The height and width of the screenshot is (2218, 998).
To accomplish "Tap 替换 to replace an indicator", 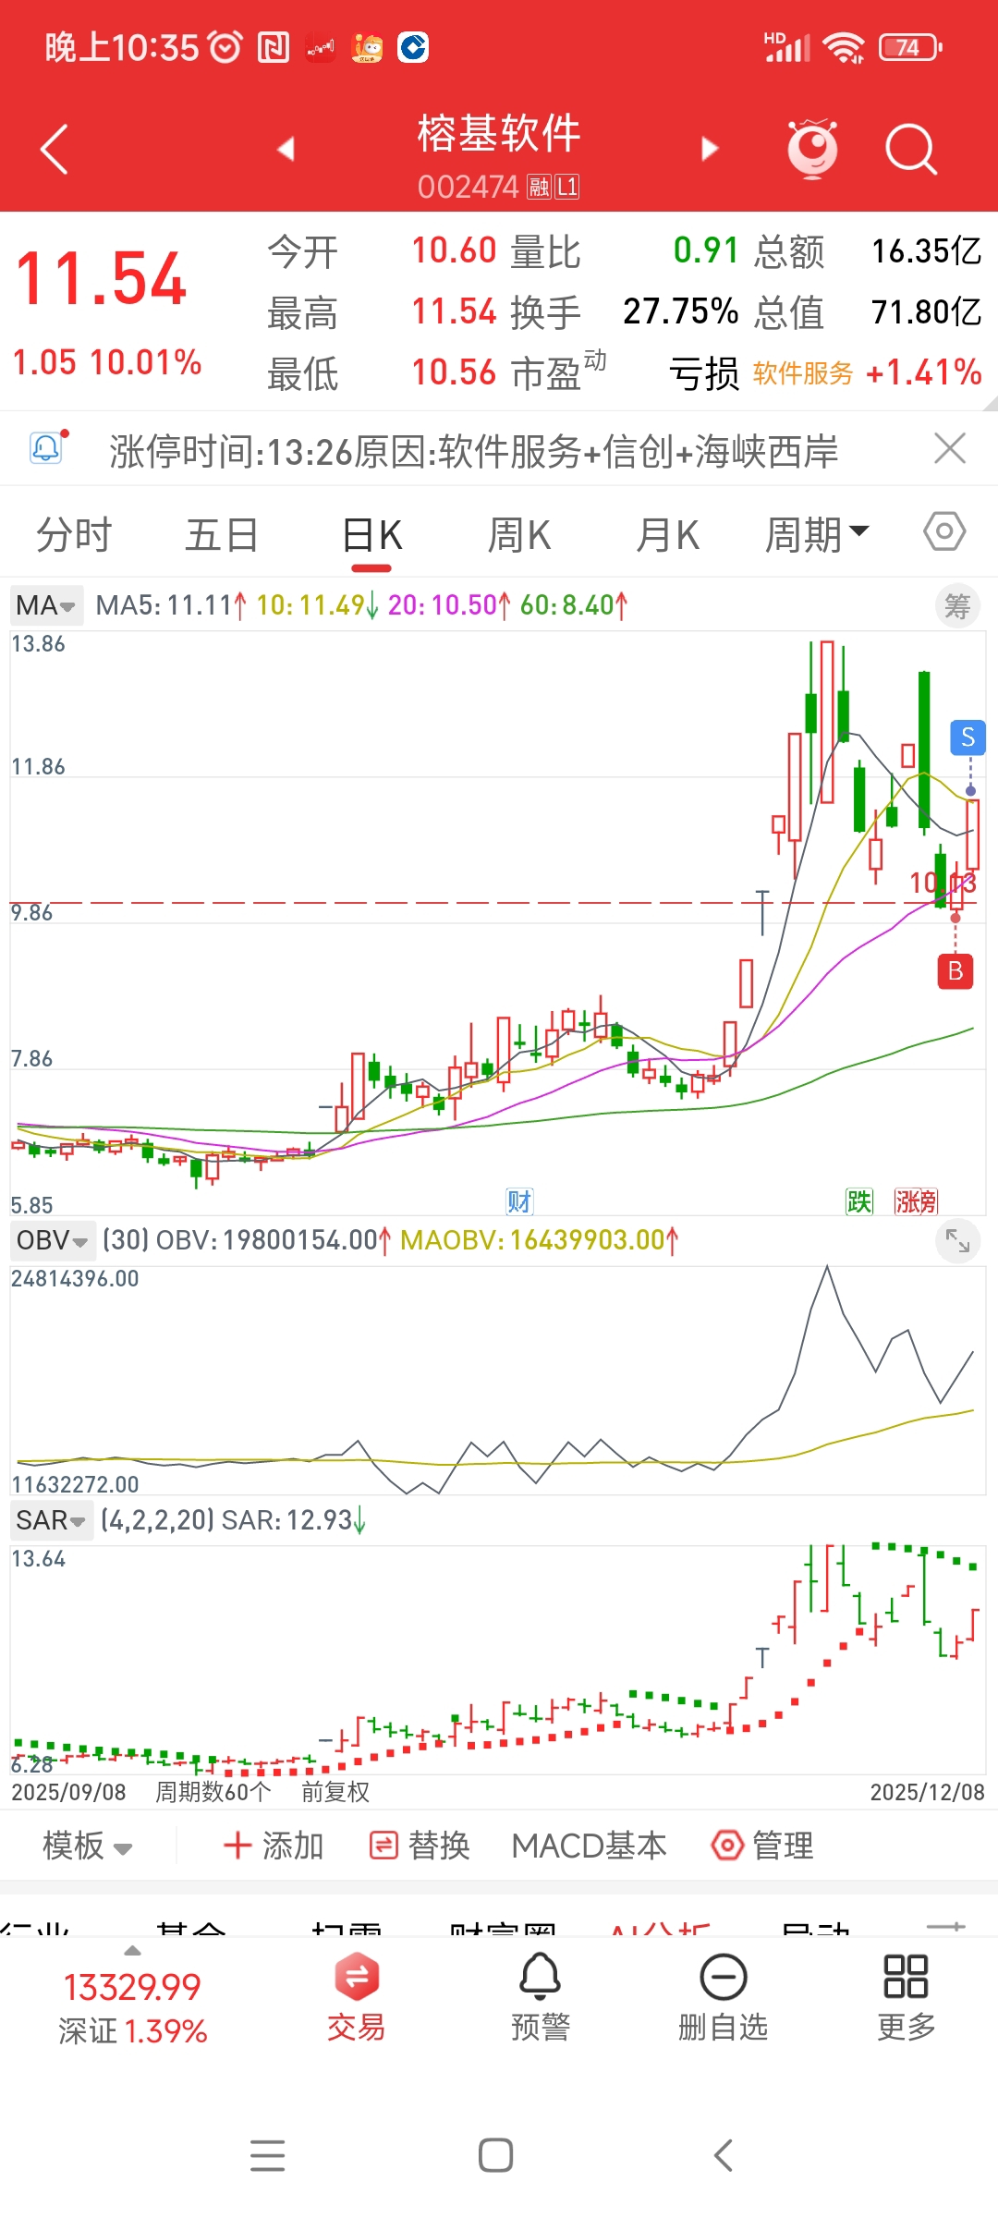I will [x=420, y=1846].
